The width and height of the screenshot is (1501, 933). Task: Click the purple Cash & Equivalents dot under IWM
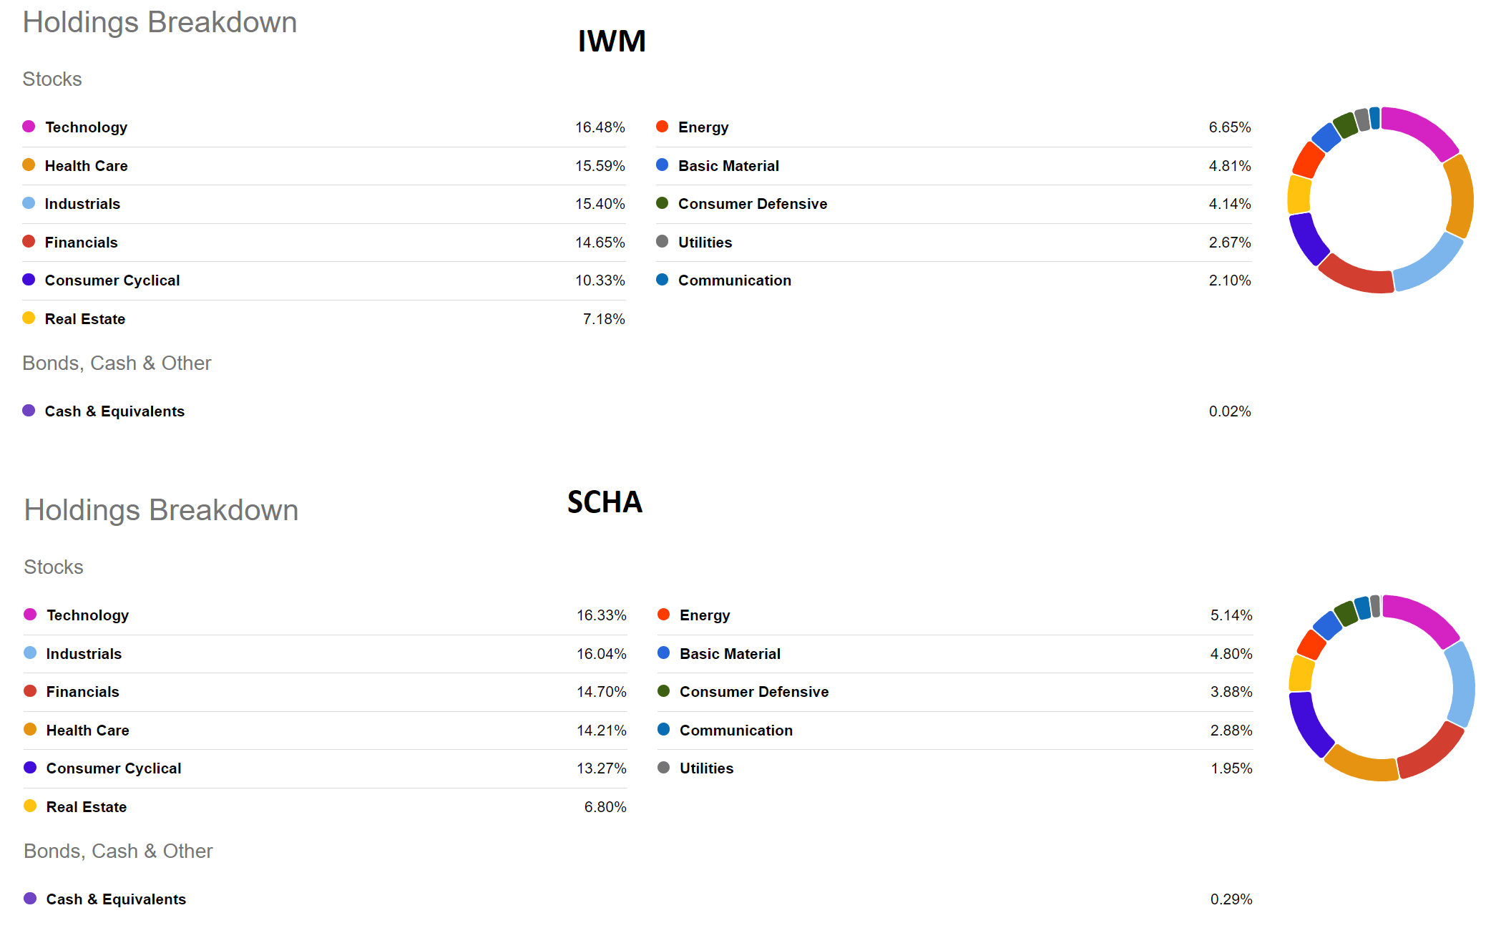click(x=29, y=411)
